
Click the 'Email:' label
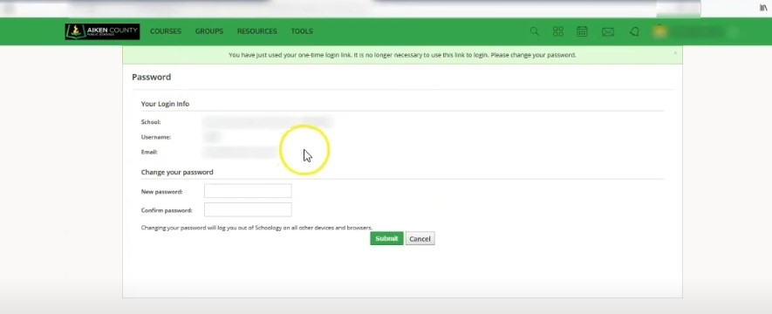(x=149, y=152)
